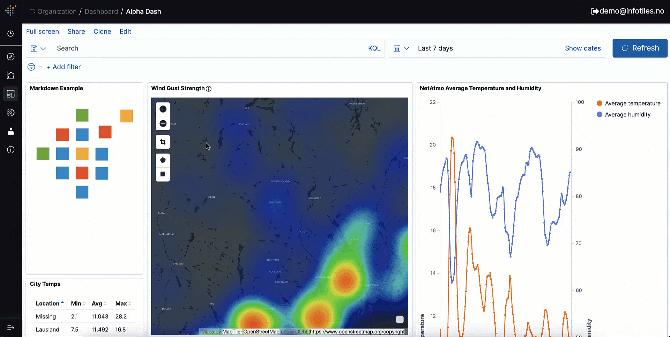Click the City Temps panel title
Image resolution: width=670 pixels, height=337 pixels.
[45, 284]
